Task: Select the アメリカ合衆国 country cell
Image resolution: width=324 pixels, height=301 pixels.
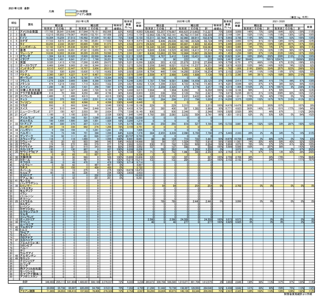Action: (x=31, y=32)
